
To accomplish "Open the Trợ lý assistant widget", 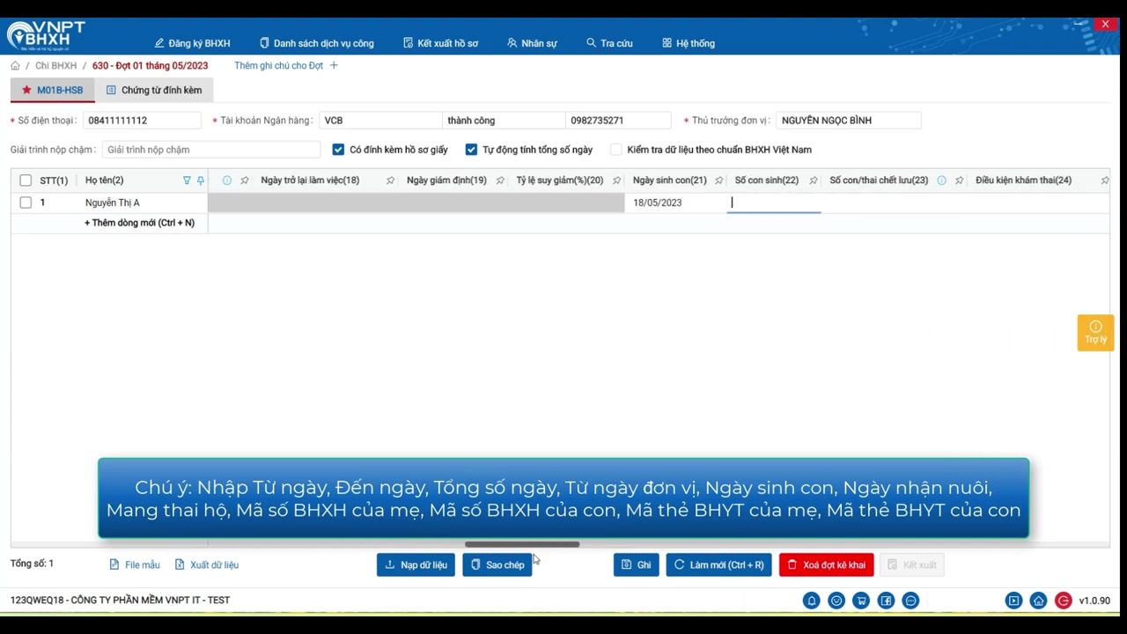I will pos(1095,333).
